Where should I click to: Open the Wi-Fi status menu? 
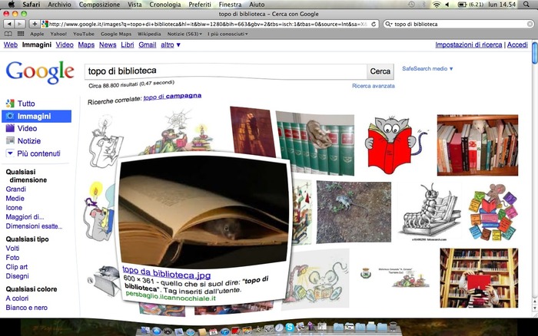(437, 5)
